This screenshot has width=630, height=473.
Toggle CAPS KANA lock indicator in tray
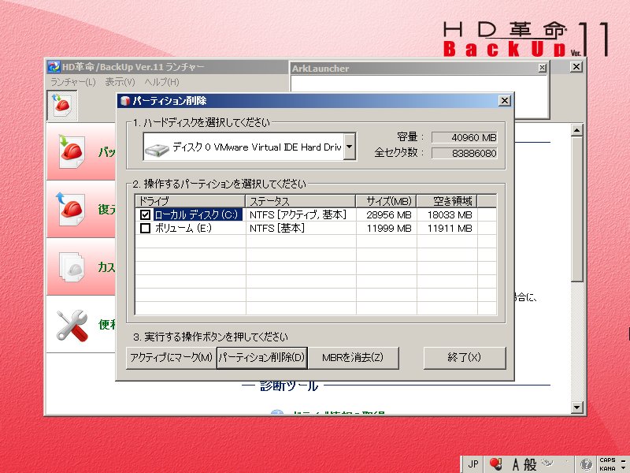coord(607,464)
